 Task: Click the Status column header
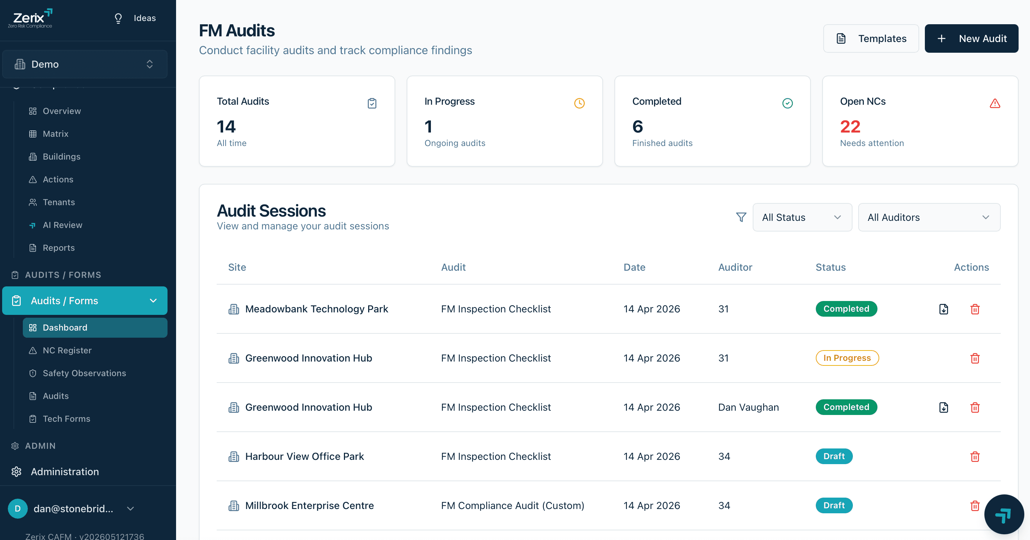[830, 268]
